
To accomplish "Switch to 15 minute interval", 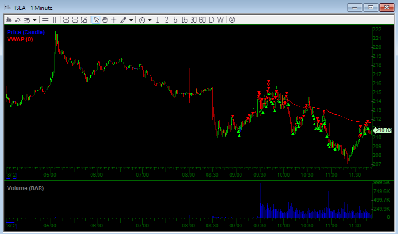I will click(184, 20).
